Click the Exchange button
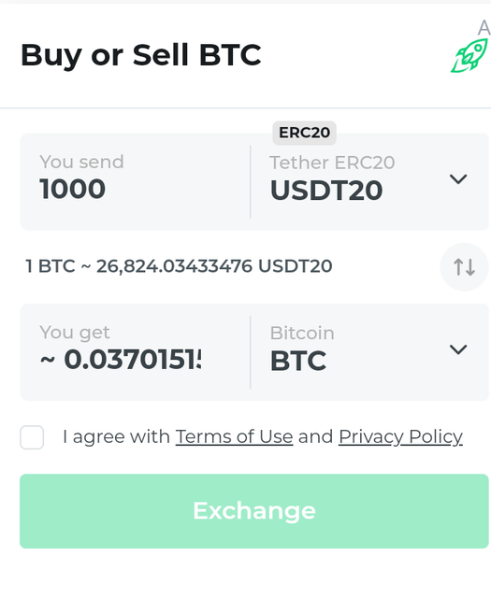491x598 pixels. [254, 511]
